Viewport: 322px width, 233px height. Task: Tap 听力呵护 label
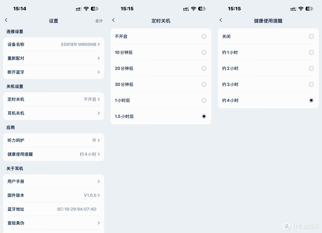16,140
